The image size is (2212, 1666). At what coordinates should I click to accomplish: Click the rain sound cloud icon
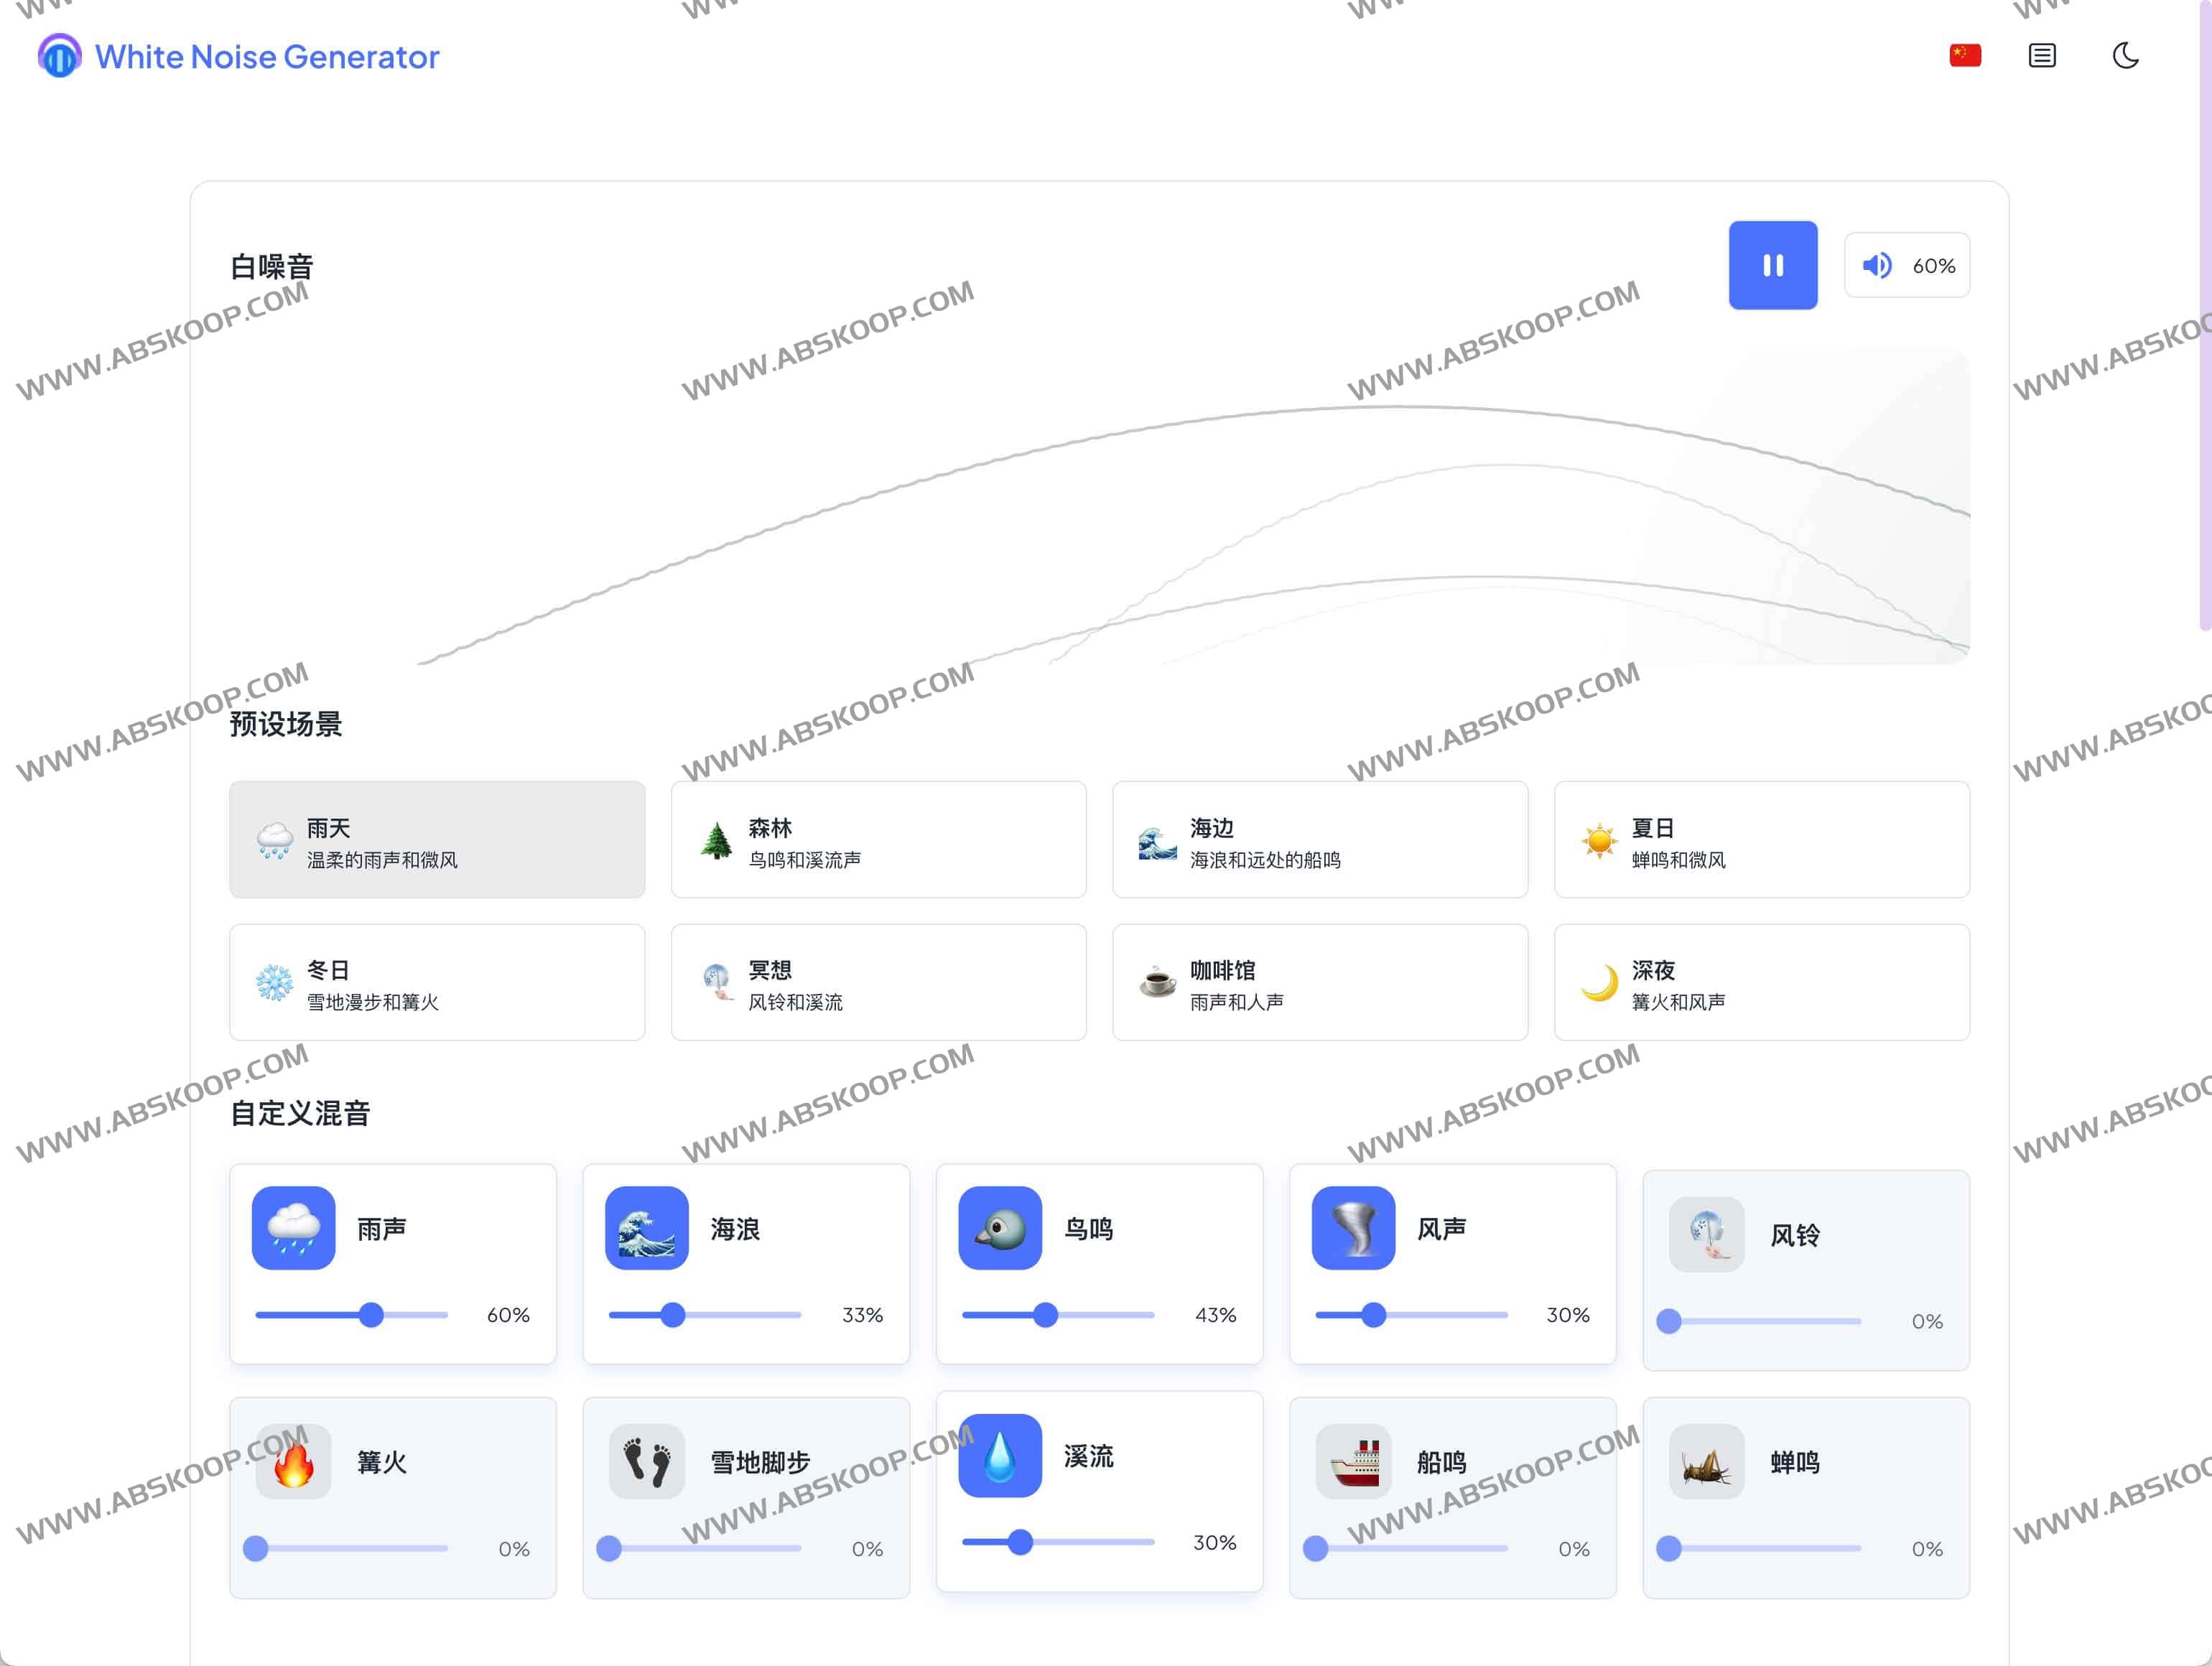point(293,1228)
